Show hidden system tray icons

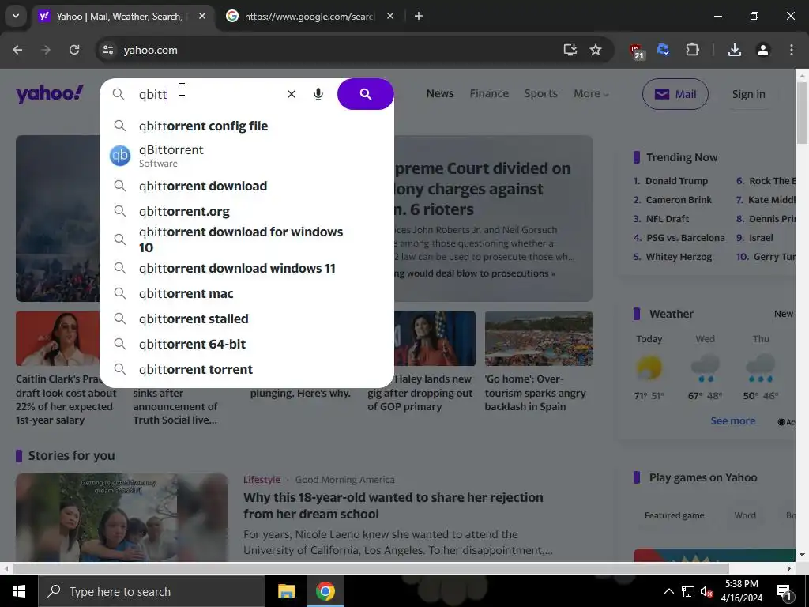coord(668,591)
